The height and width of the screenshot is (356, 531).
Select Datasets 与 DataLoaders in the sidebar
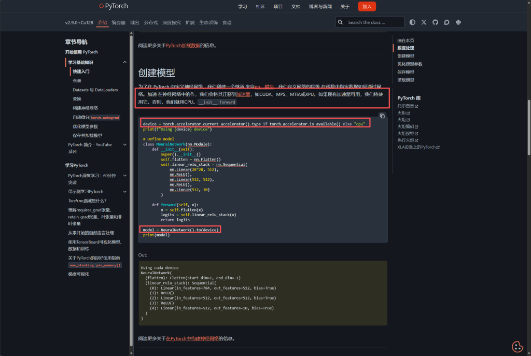coord(95,90)
